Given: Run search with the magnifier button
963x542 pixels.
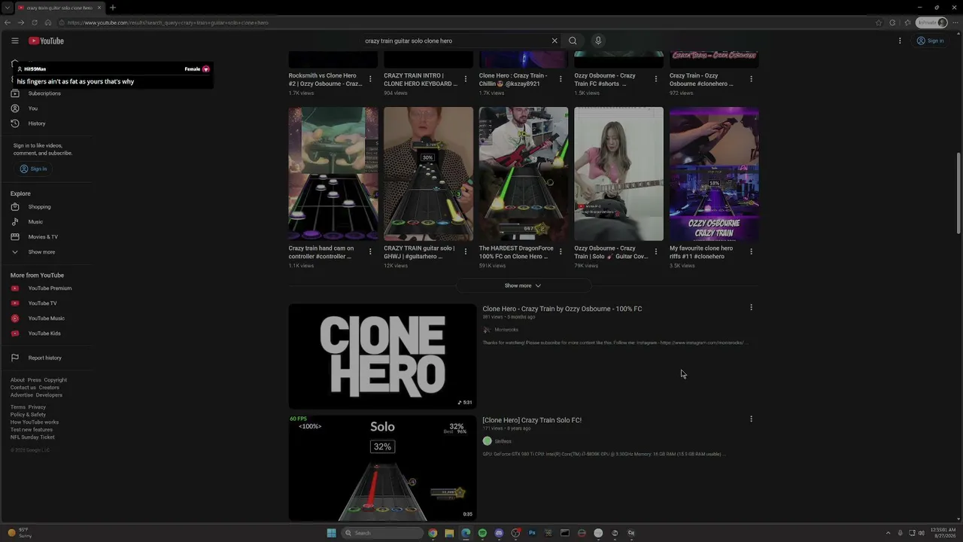Looking at the screenshot, I should 573,41.
